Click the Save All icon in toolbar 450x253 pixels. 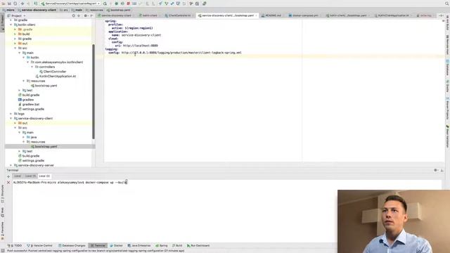(x=9, y=4)
